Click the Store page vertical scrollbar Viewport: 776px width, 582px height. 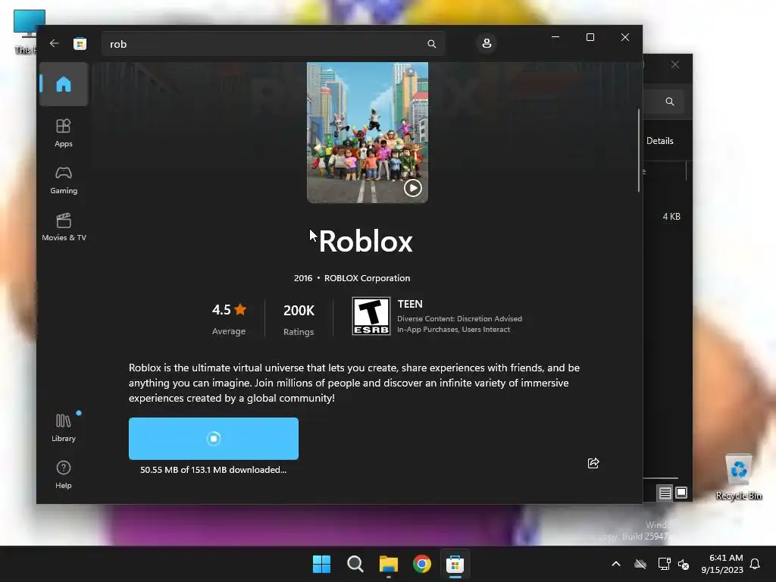(x=639, y=150)
